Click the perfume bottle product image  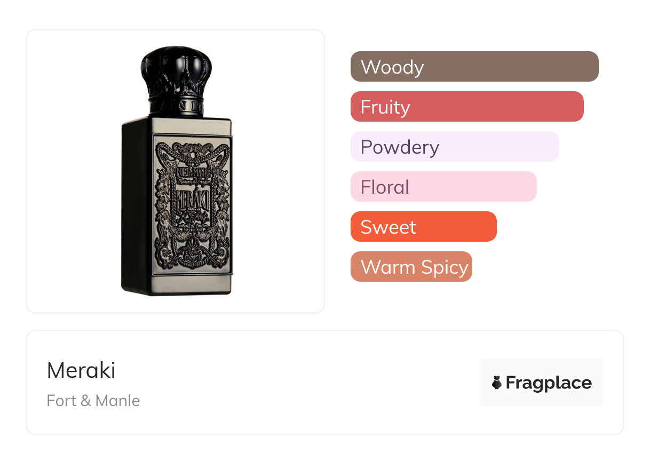click(x=176, y=171)
